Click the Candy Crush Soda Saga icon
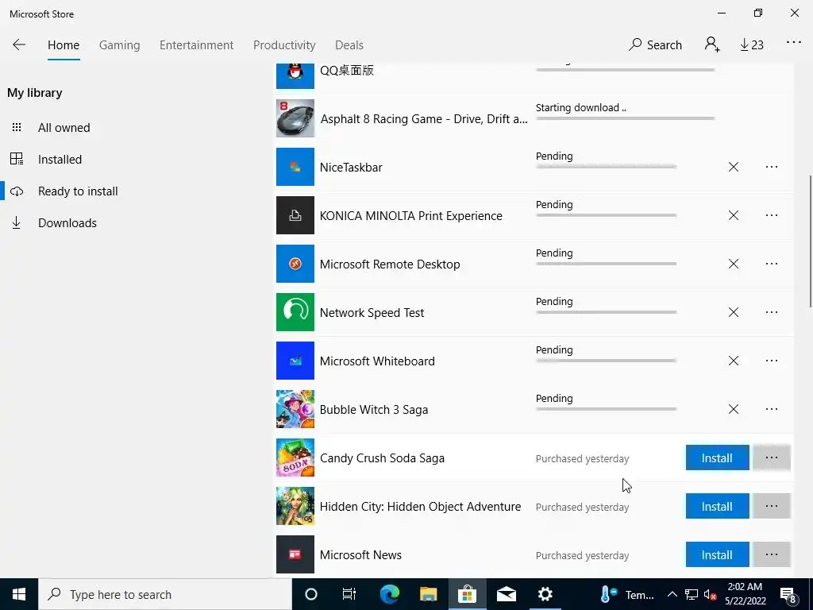The width and height of the screenshot is (813, 610). [295, 457]
